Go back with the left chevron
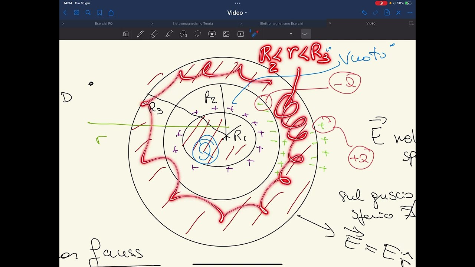 pyautogui.click(x=65, y=13)
